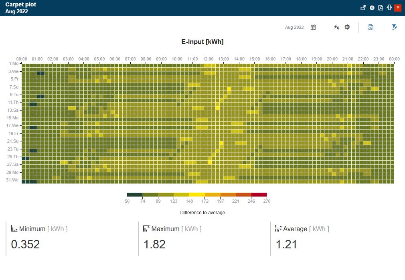Export carpet plot to XLS
This screenshot has width=405, height=280.
pos(371,27)
